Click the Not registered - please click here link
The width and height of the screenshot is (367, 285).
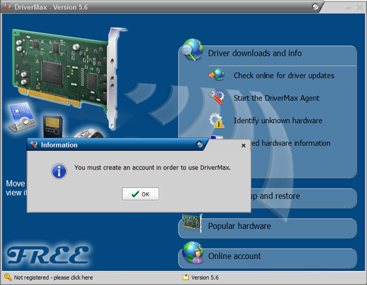(53, 278)
